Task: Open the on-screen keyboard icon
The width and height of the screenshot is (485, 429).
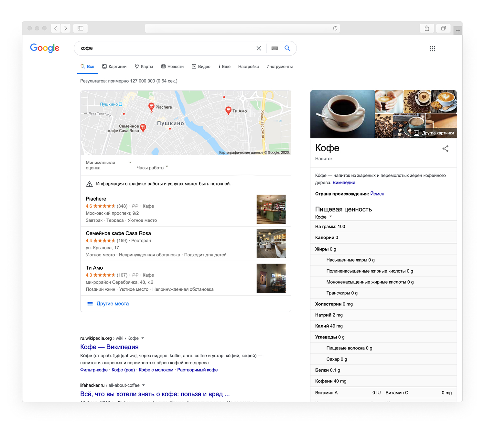Action: coord(275,48)
